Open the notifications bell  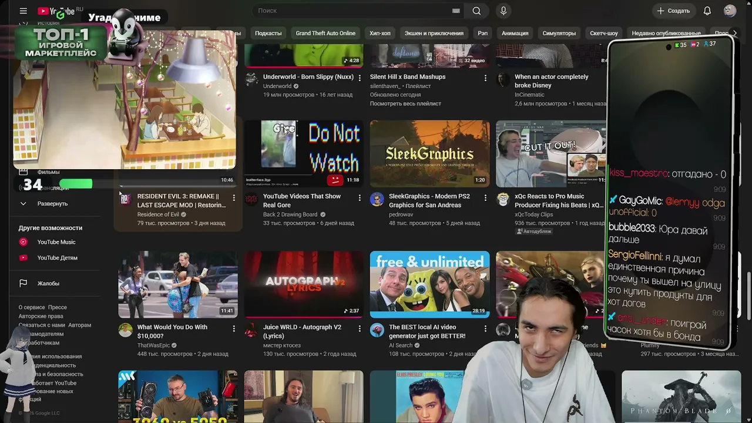pyautogui.click(x=707, y=11)
